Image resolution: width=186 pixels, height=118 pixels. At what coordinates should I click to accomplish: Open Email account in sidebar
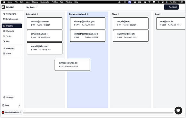pos(11,19)
